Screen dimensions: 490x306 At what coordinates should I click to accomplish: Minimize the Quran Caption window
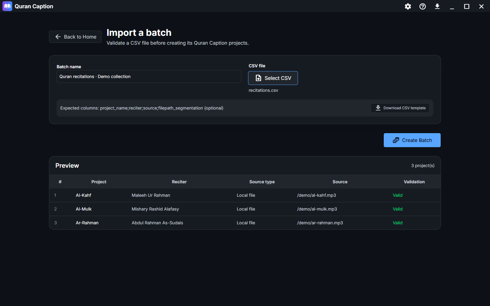452,6
